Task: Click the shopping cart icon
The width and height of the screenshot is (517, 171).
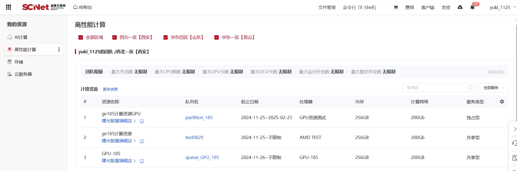Action: coord(396,7)
